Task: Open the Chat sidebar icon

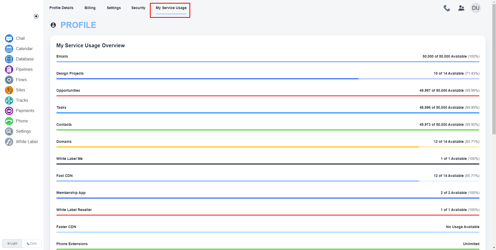Action: pos(9,38)
